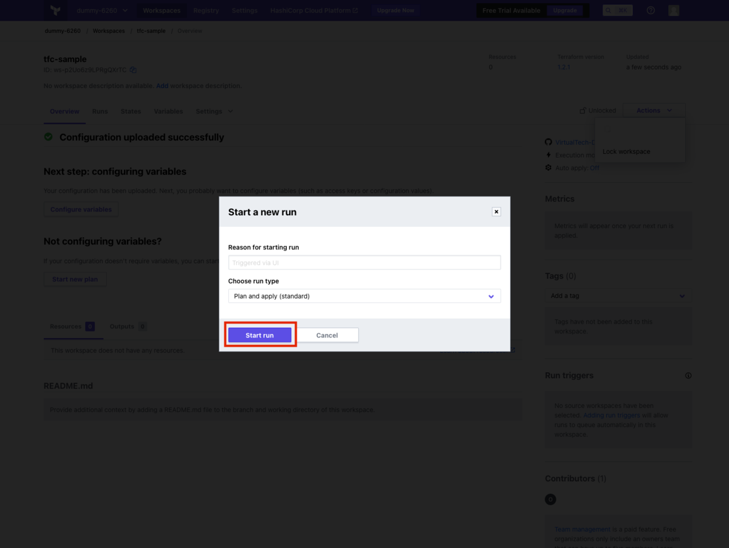Screen dimensions: 729x548
Task: Click the Upgrade button beside Free Trial
Action: coord(565,10)
